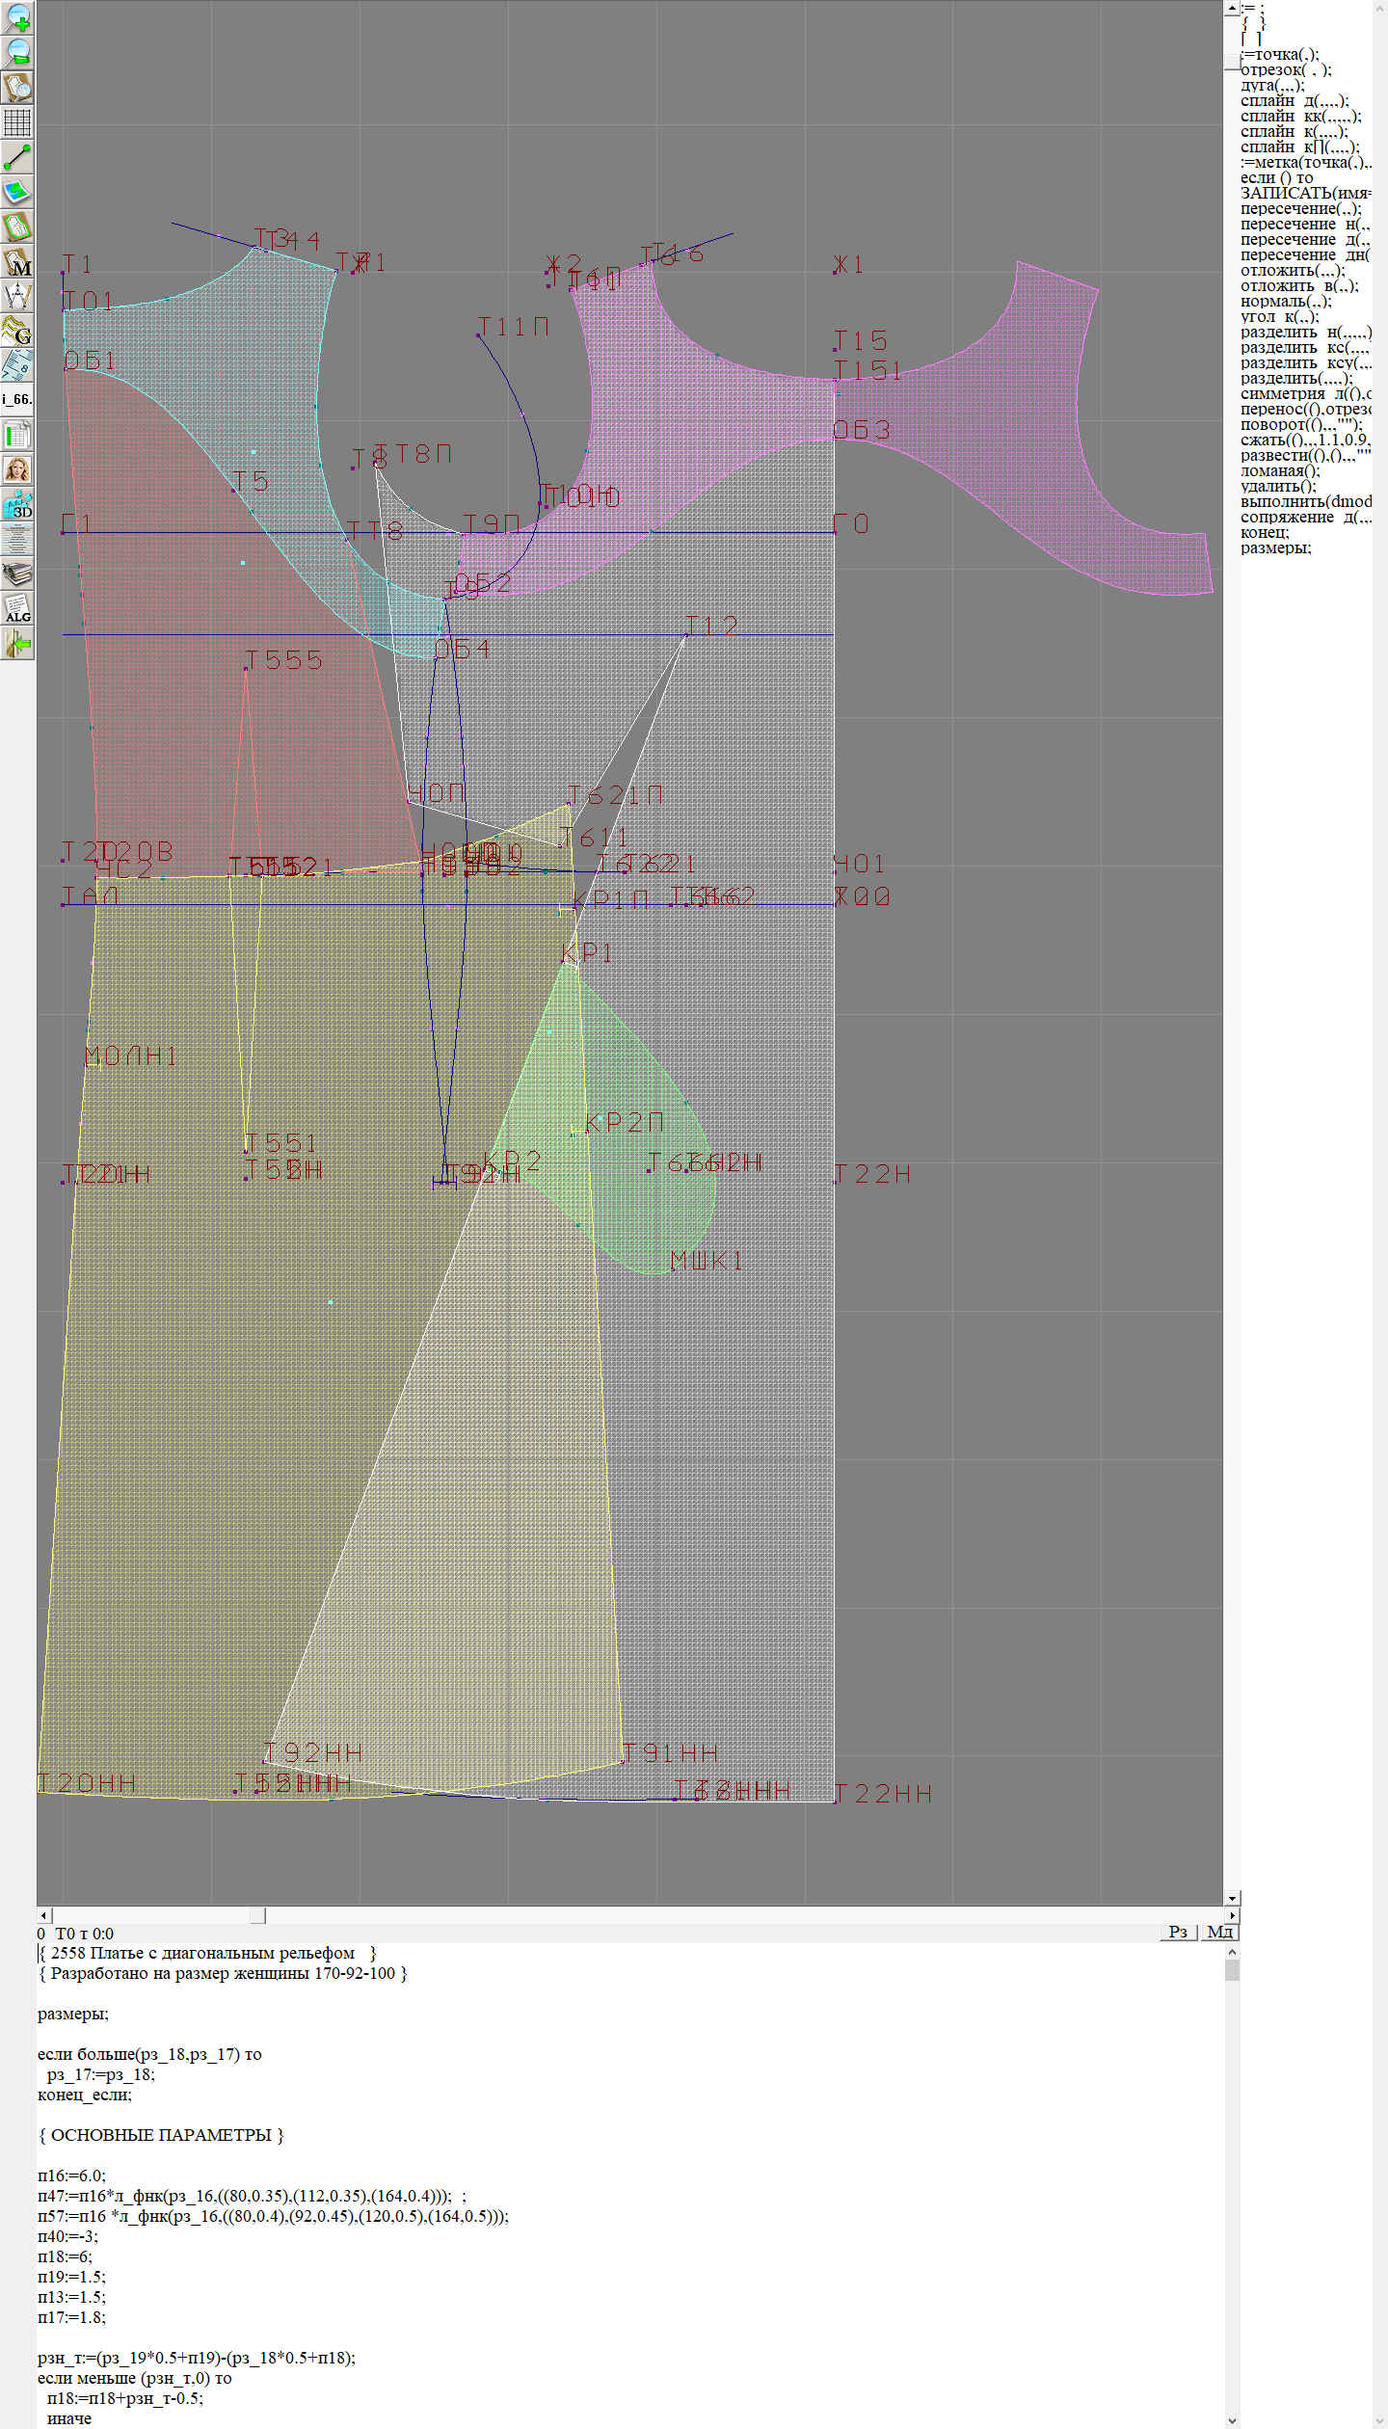Toggle the grid display icon
The image size is (1388, 2429).
point(17,122)
